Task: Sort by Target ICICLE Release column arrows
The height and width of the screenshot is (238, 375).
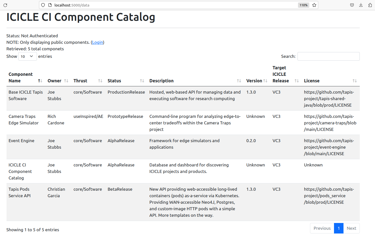Action: click(x=297, y=81)
